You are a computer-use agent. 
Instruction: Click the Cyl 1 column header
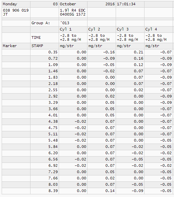[x=73, y=30]
